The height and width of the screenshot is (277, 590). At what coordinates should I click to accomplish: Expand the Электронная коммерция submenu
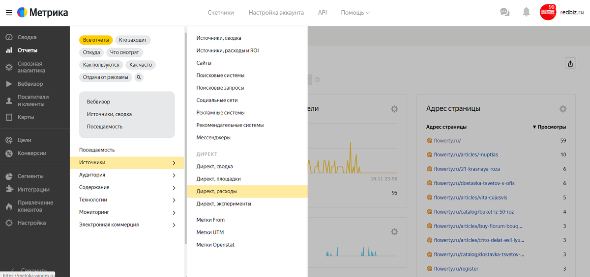127,225
